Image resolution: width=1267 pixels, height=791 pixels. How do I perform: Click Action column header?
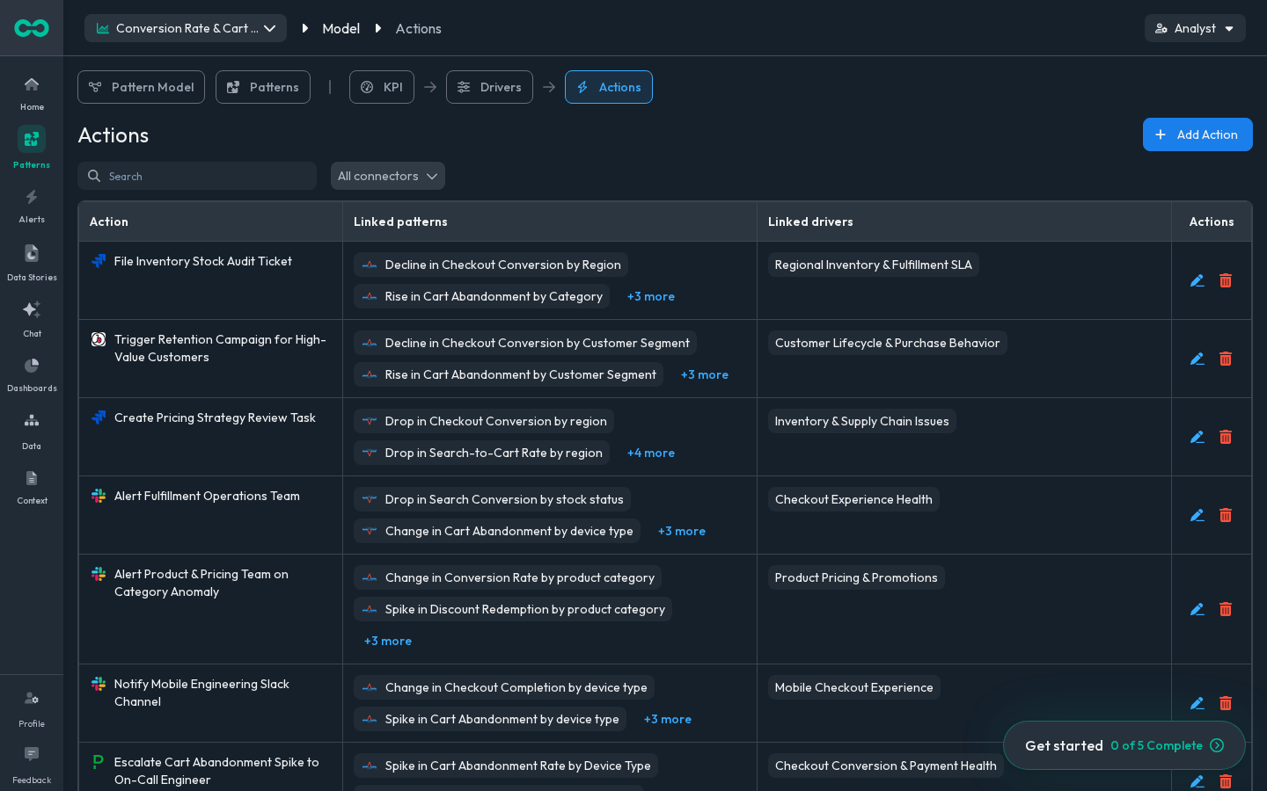click(109, 221)
